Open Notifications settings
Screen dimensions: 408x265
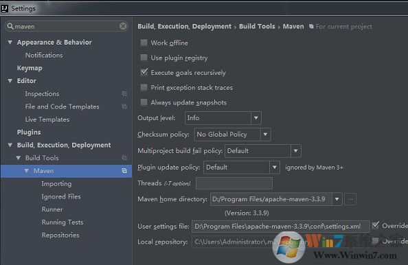coord(44,55)
